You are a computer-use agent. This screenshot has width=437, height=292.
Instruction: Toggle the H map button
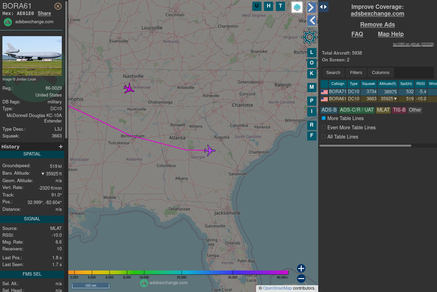(269, 6)
